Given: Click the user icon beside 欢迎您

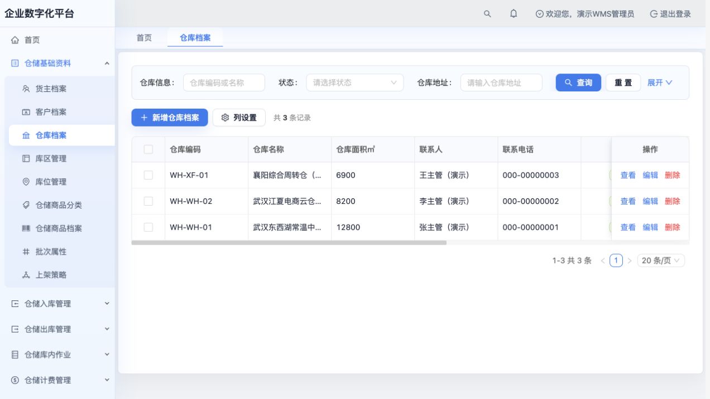Looking at the screenshot, I should [x=539, y=14].
